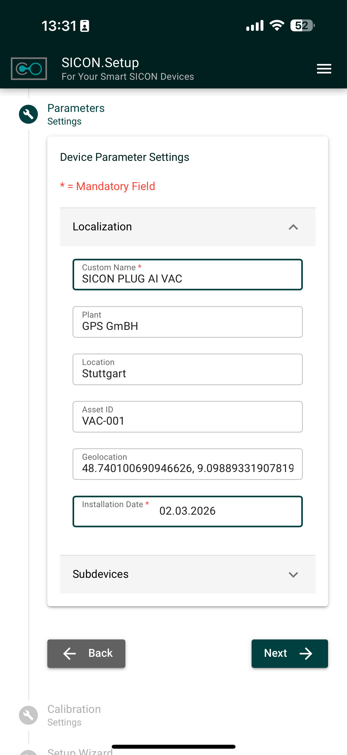Expand the Subdevices section chevron
The height and width of the screenshot is (755, 347).
293,574
